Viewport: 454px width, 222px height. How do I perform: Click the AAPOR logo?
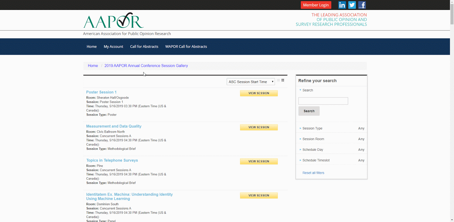pyautogui.click(x=113, y=20)
